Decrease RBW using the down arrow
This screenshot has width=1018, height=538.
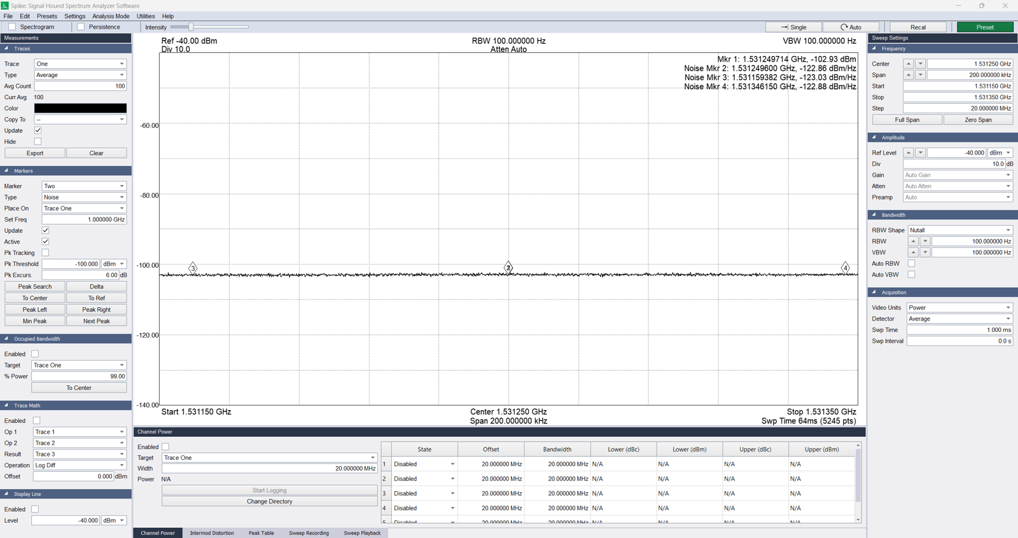tap(925, 242)
